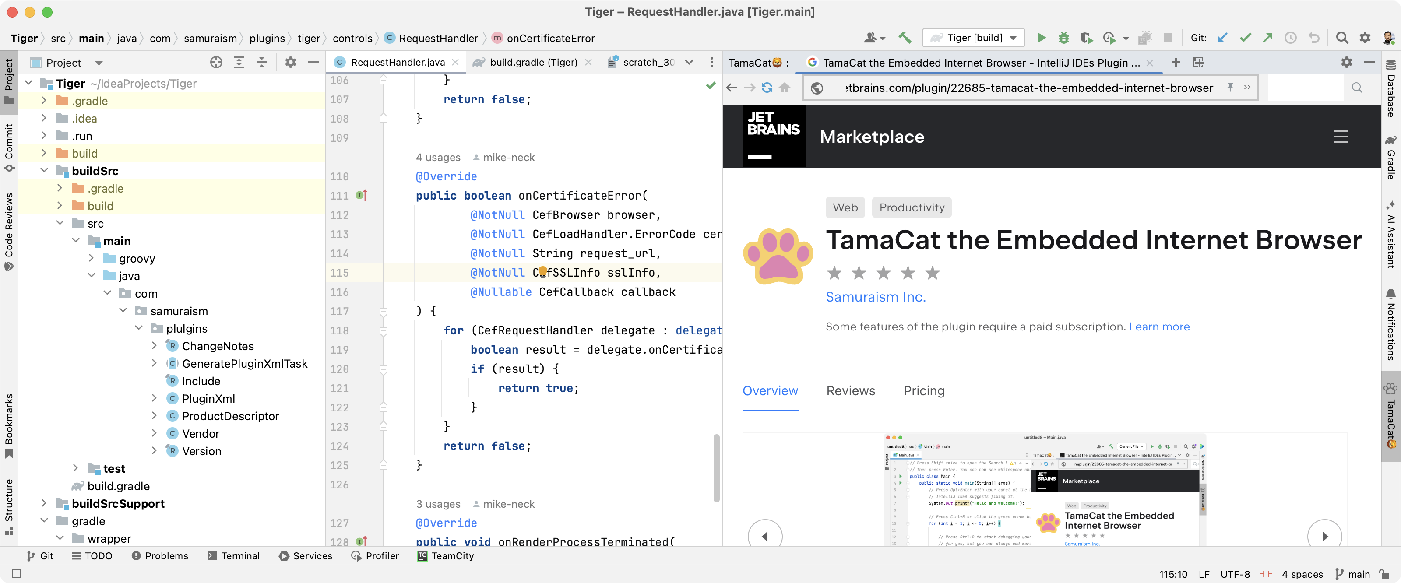Screen dimensions: 1401x583
Task: Open the Database side panel
Action: [1390, 89]
